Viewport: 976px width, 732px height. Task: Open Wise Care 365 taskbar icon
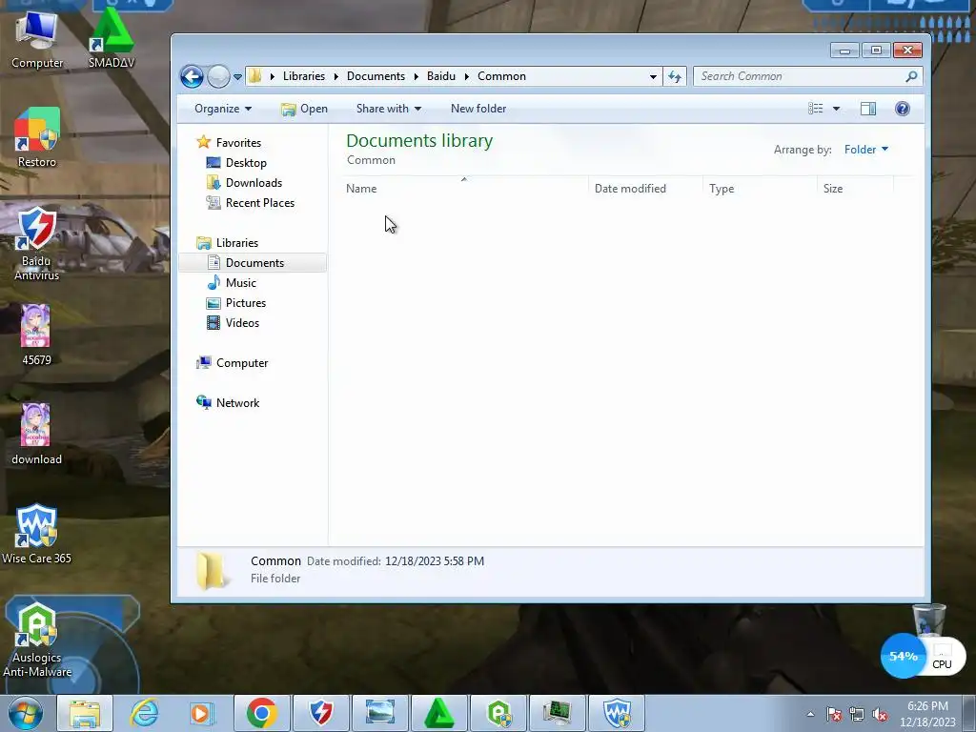617,713
